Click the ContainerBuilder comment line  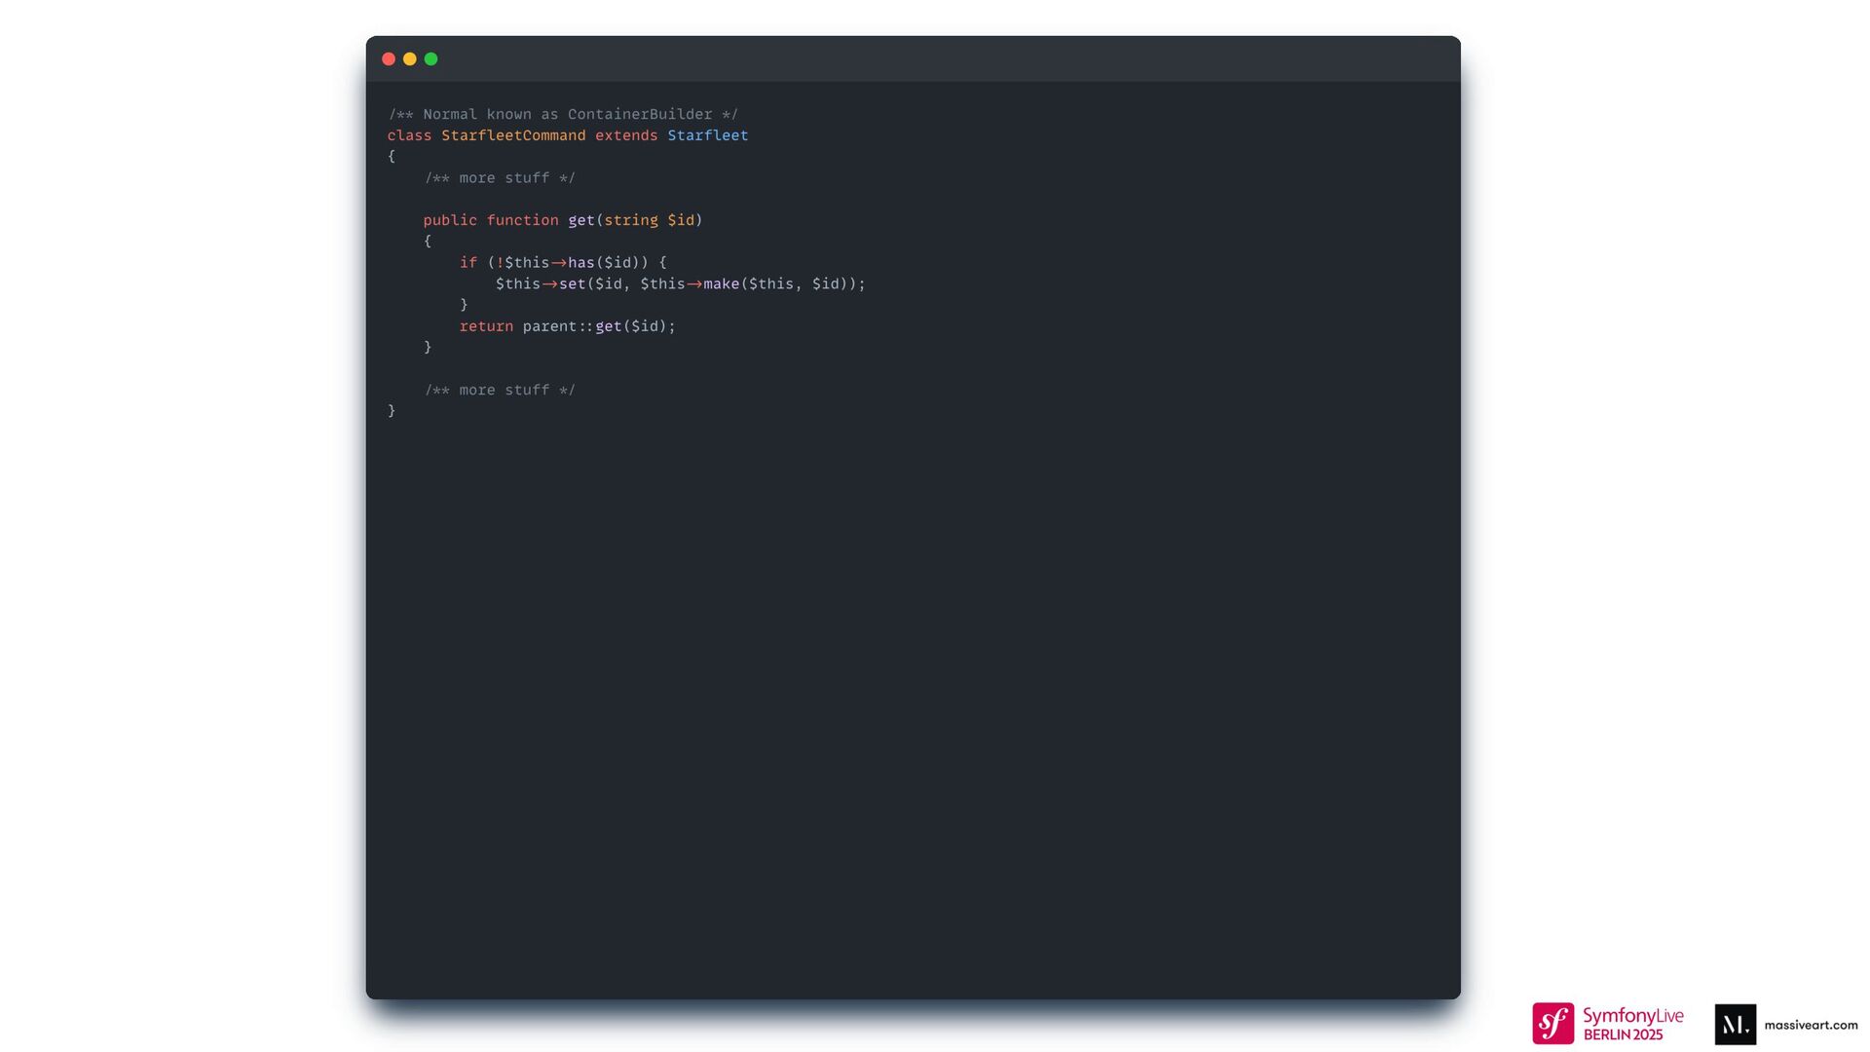pyautogui.click(x=563, y=114)
